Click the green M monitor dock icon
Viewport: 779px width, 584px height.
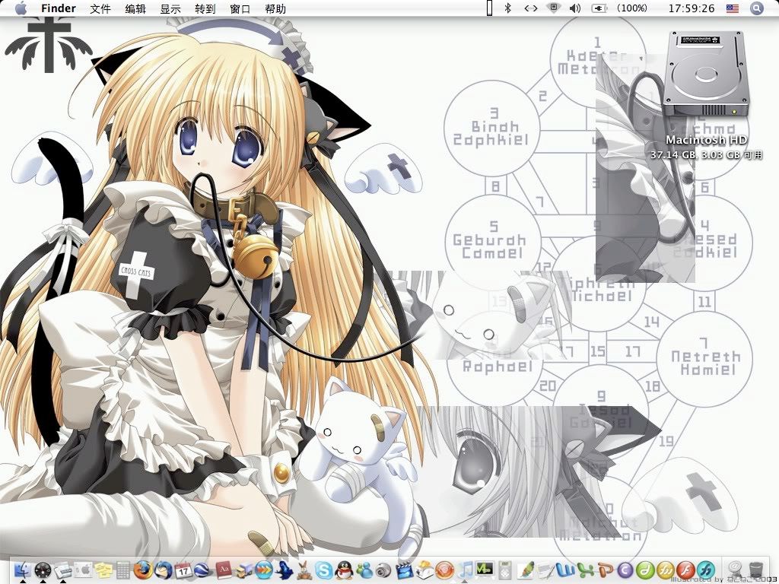coord(484,569)
